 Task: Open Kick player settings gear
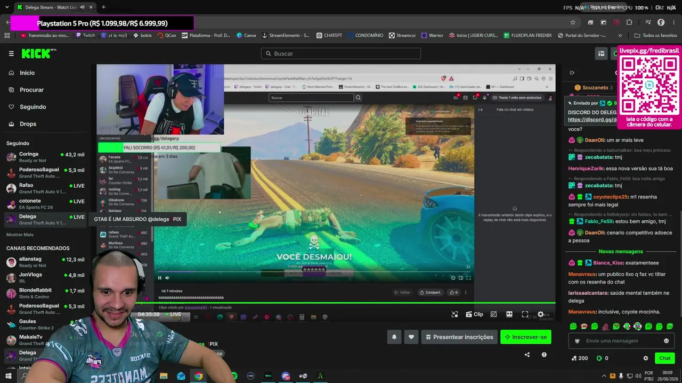pyautogui.click(x=541, y=314)
